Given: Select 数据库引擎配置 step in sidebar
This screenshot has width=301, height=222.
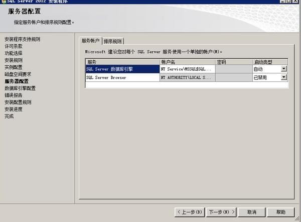Looking at the screenshot, I should (20, 88).
